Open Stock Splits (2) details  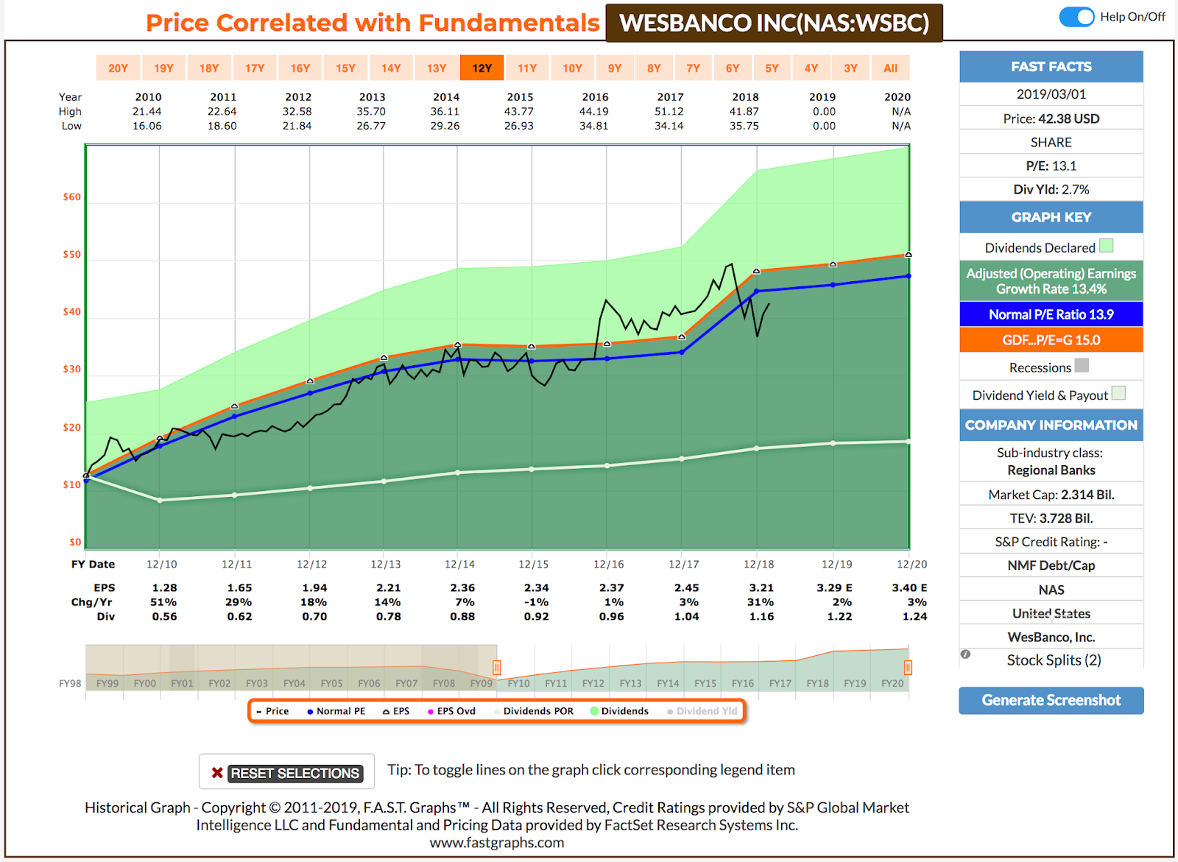pyautogui.click(x=1054, y=660)
